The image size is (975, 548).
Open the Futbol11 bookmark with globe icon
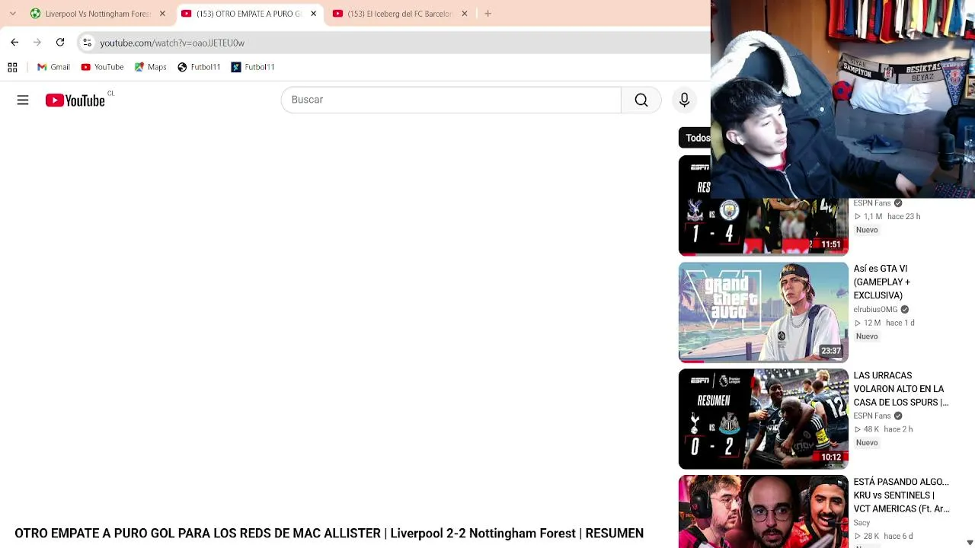(199, 67)
